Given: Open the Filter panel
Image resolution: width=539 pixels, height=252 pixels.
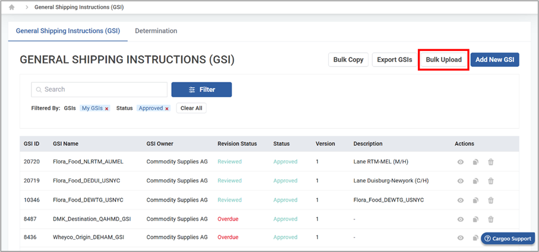Looking at the screenshot, I should [201, 90].
